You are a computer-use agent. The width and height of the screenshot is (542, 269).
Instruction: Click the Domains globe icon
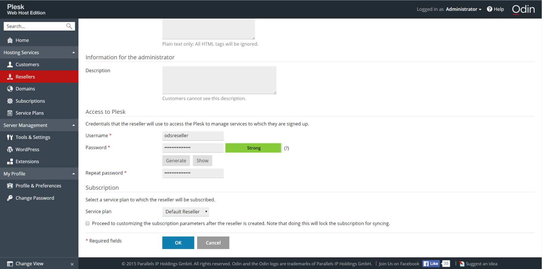[x=10, y=89]
